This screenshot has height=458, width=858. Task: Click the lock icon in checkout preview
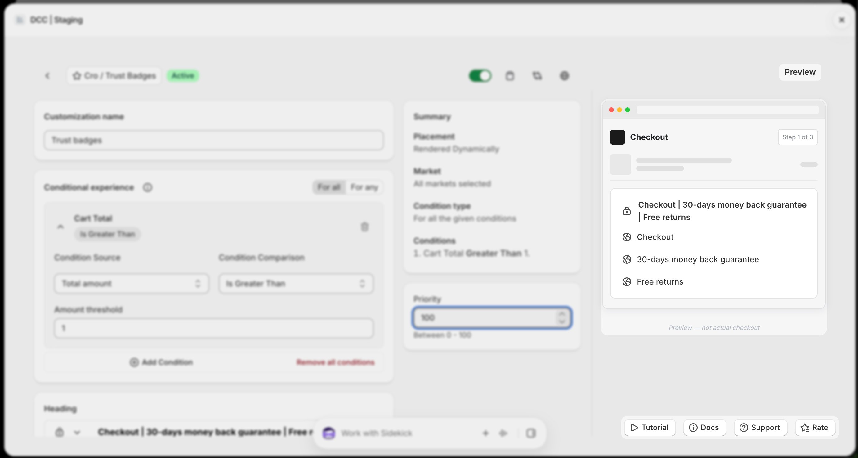point(627,211)
